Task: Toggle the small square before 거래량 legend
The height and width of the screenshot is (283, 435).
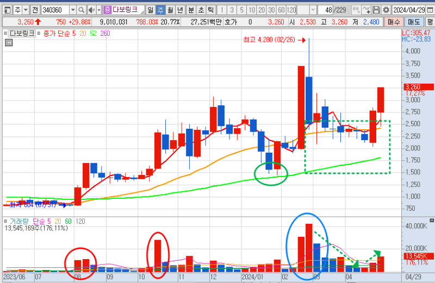Action: point(5,221)
